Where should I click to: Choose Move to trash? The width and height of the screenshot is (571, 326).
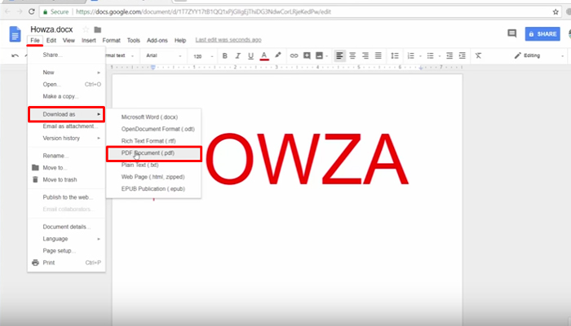[x=66, y=180]
